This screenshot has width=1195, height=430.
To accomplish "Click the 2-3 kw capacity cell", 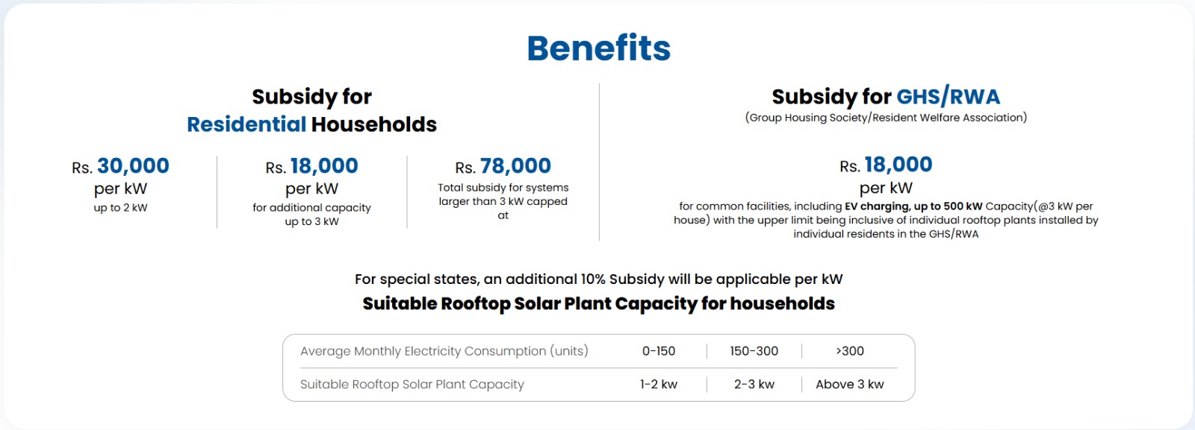I will [754, 385].
